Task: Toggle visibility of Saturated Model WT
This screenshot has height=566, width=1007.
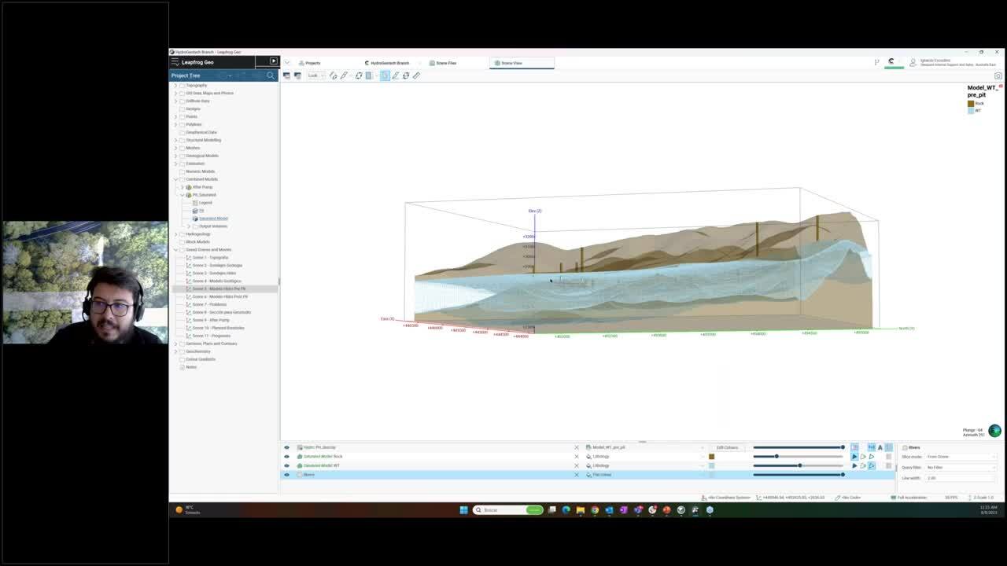Action: click(286, 465)
